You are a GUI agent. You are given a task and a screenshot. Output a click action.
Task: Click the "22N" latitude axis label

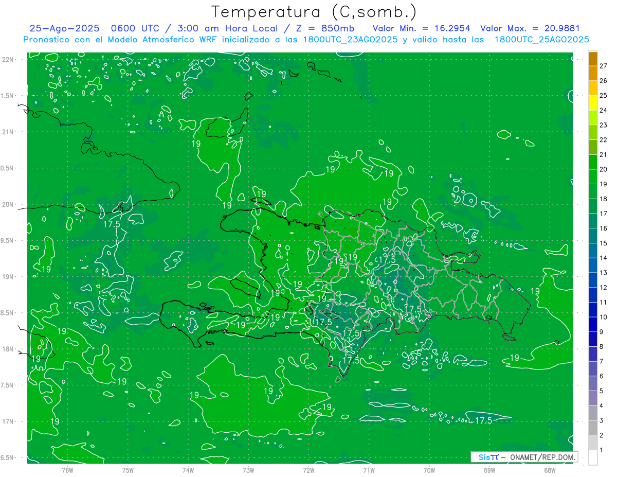[x=9, y=60]
